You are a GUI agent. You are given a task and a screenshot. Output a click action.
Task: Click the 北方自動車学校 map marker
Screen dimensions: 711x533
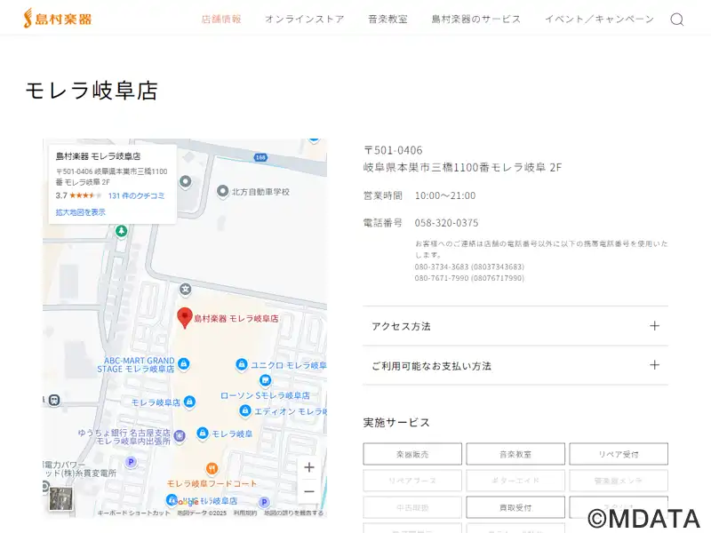tap(222, 191)
